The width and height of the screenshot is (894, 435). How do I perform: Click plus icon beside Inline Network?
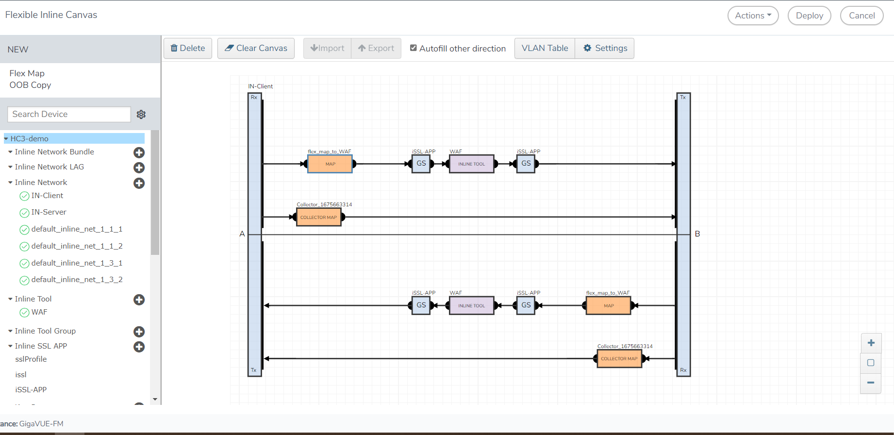139,183
